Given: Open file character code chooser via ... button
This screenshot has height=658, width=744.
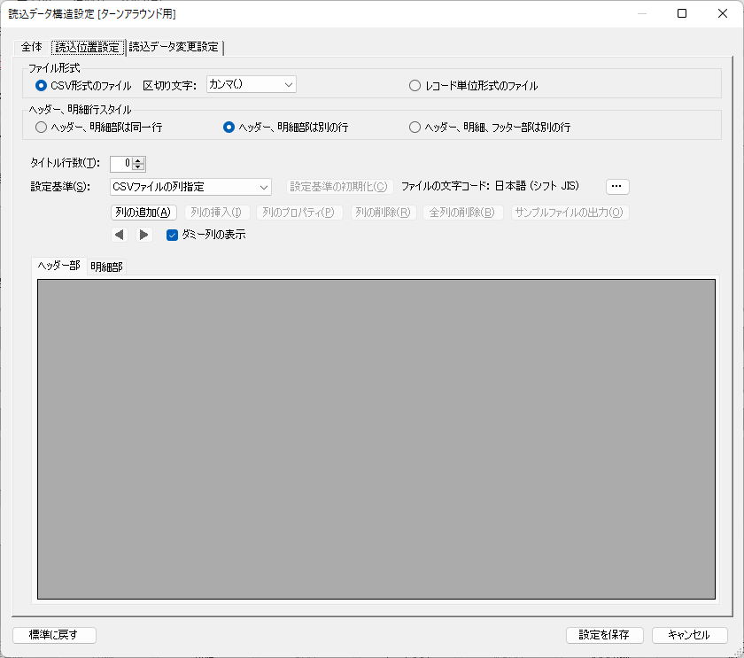Looking at the screenshot, I should pyautogui.click(x=616, y=186).
